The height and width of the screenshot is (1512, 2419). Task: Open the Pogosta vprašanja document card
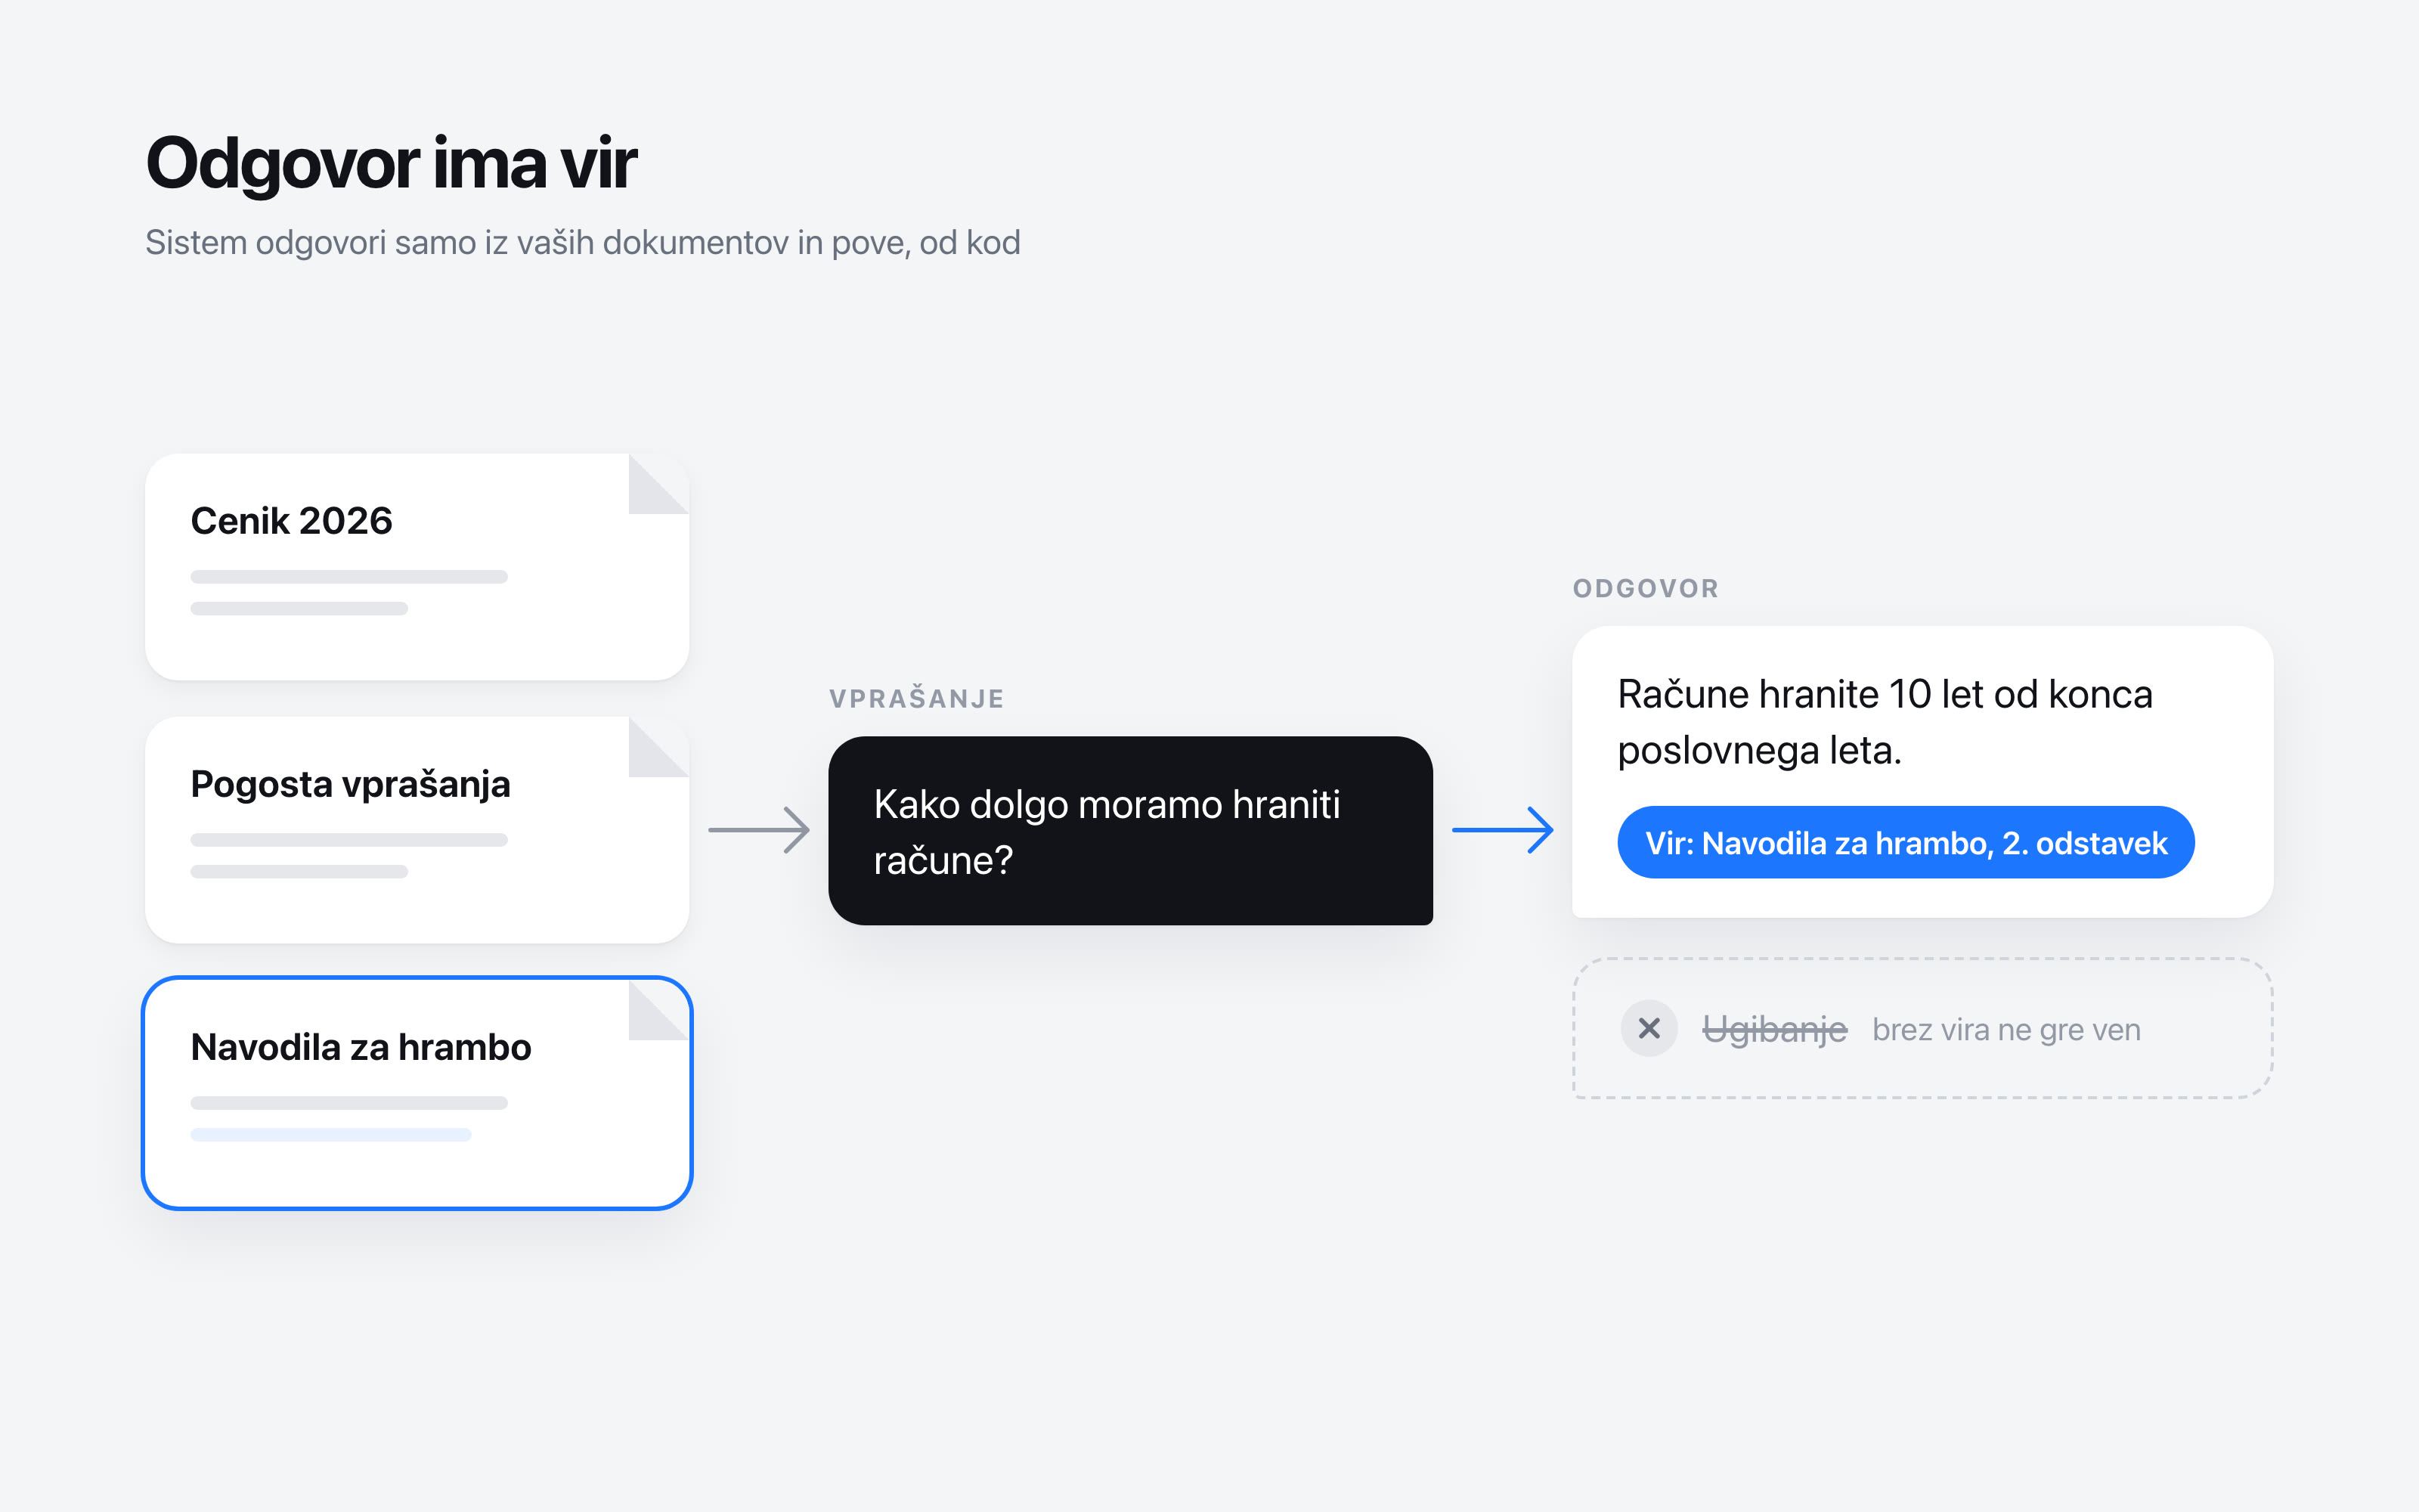coord(417,830)
